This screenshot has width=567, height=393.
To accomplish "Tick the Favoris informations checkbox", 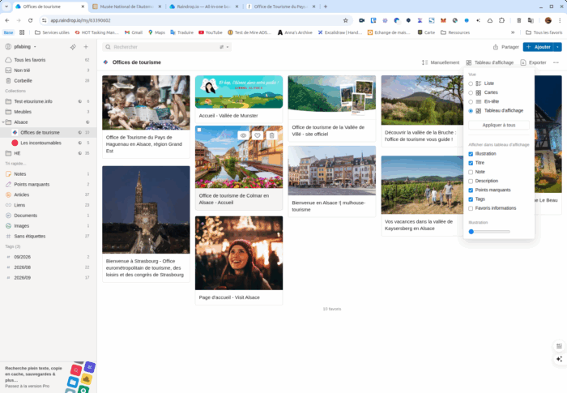I will click(x=471, y=208).
